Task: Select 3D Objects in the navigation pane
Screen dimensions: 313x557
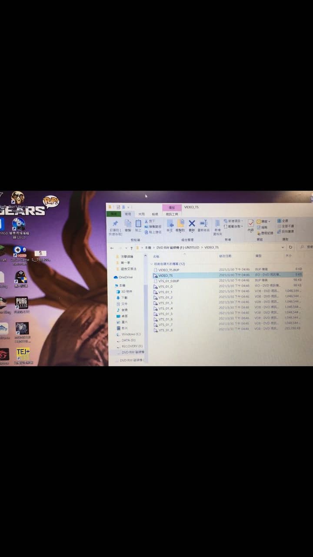Action: pyautogui.click(x=124, y=291)
